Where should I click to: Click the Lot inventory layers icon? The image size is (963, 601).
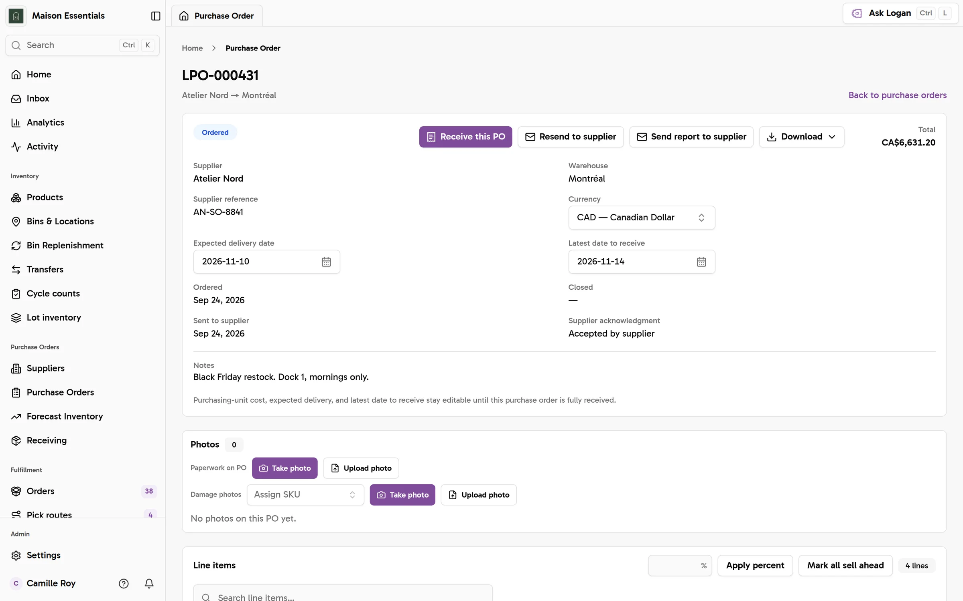coord(16,318)
